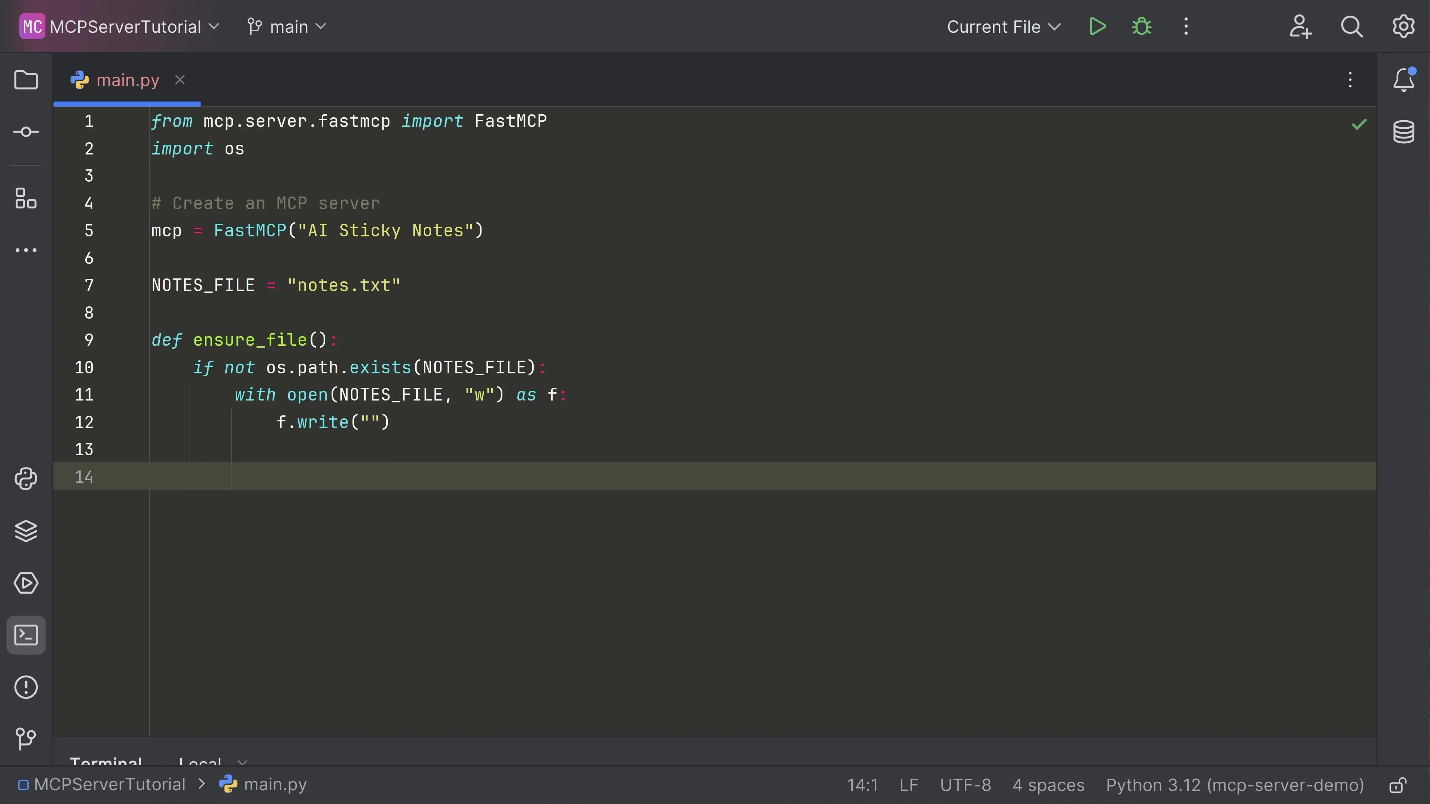
Task: Click the FastMCP import name on line 1
Action: [x=511, y=121]
